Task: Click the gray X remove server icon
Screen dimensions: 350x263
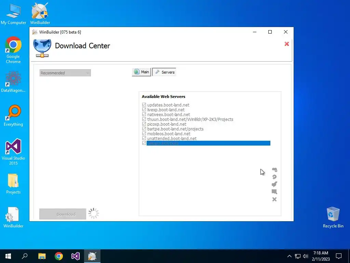Action: tap(274, 199)
